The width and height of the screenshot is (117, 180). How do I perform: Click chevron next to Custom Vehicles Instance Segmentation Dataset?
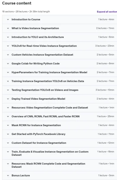pos(8,55)
